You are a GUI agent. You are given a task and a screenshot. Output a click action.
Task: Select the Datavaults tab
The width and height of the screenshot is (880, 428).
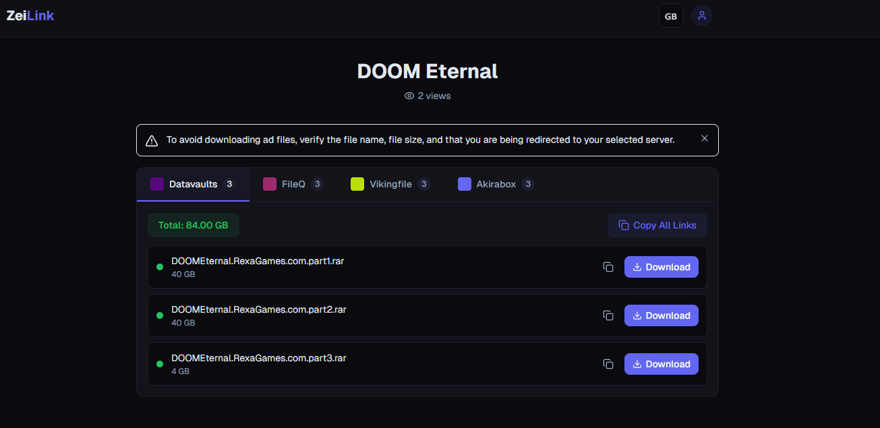pyautogui.click(x=193, y=184)
